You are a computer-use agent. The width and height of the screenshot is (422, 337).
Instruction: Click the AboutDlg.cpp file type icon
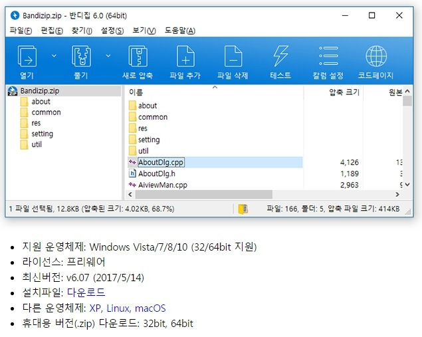[x=132, y=162]
